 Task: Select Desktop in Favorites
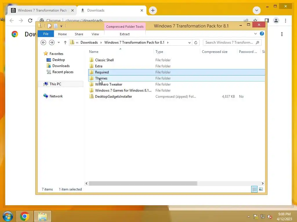[x=59, y=60]
